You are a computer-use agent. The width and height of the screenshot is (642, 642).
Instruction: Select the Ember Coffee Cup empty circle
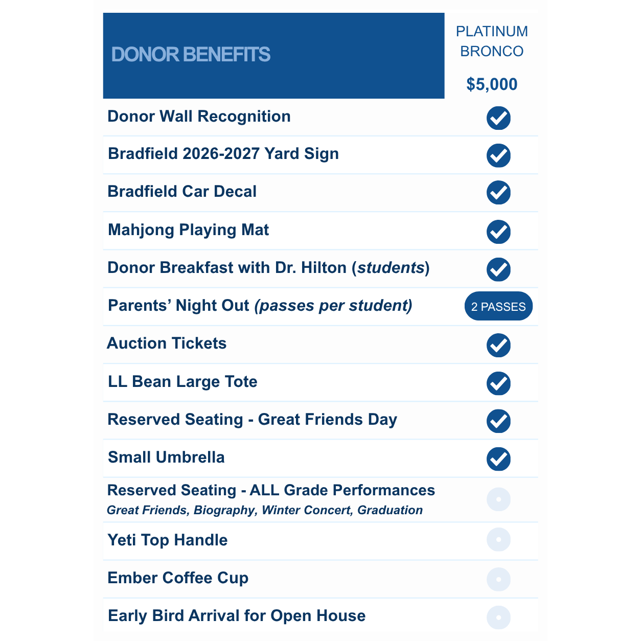498,580
